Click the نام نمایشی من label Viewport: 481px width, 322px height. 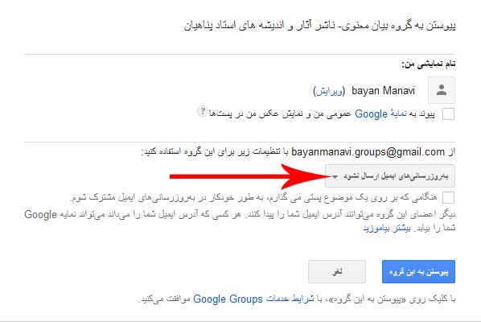[x=429, y=64]
